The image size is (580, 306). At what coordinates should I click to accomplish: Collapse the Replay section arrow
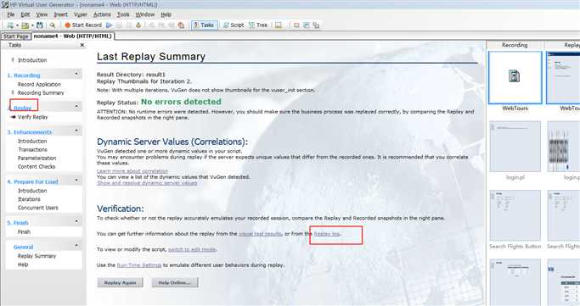(x=76, y=106)
